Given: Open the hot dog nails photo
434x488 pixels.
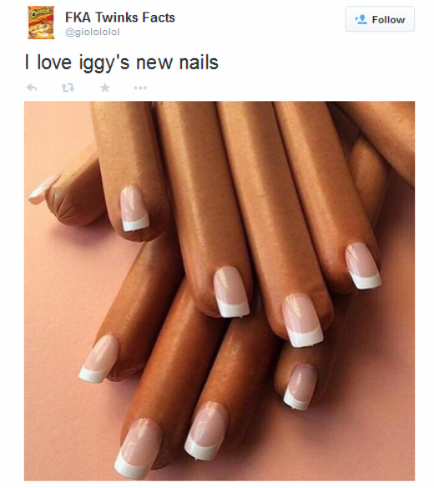Looking at the screenshot, I should (x=220, y=291).
